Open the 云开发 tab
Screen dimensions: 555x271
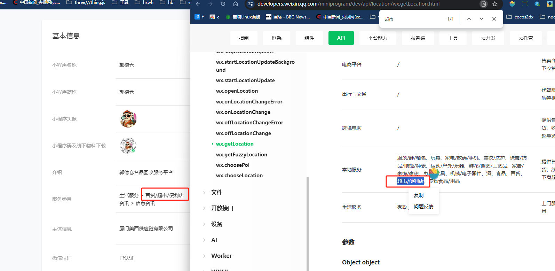click(488, 38)
